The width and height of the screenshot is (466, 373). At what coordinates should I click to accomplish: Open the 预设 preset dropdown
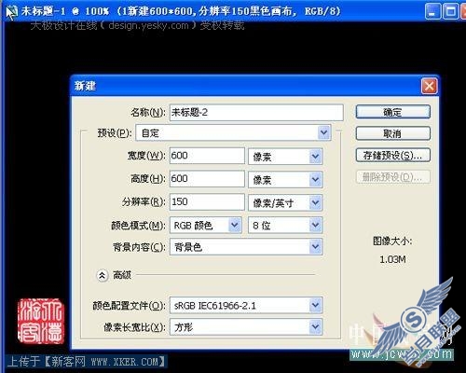(x=233, y=133)
